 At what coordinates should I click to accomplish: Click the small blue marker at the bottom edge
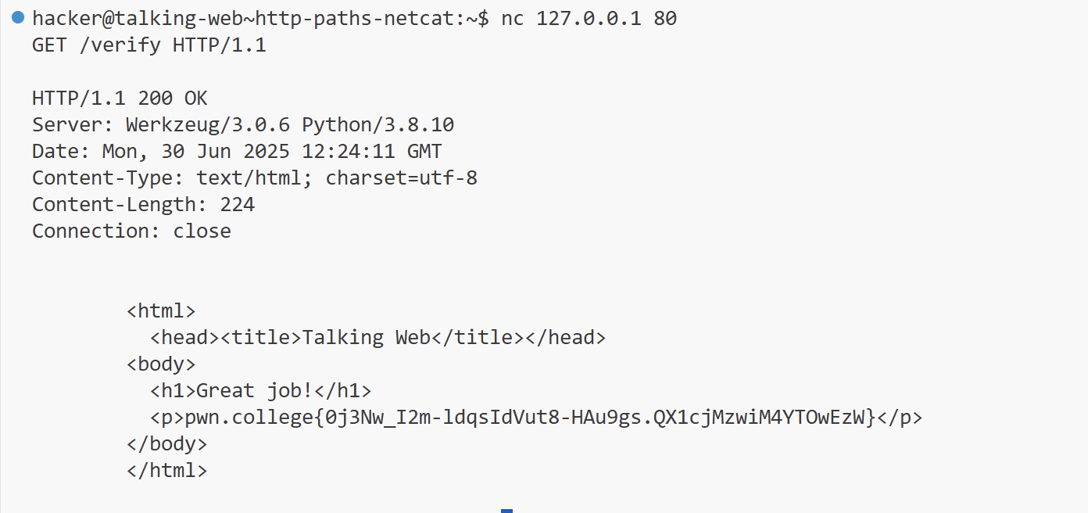(506, 510)
